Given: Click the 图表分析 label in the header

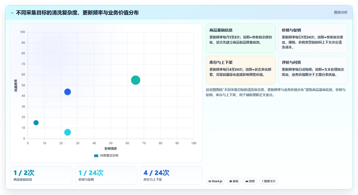Looking at the screenshot, I should [341, 12].
